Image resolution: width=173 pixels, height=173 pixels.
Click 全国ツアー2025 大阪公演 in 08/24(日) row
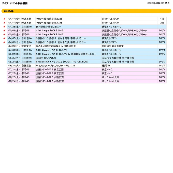[50, 81]
